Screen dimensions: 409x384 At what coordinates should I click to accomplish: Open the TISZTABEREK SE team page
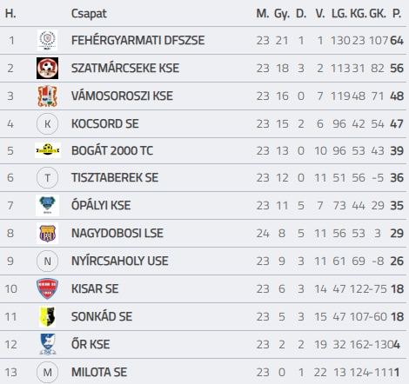[x=115, y=177]
